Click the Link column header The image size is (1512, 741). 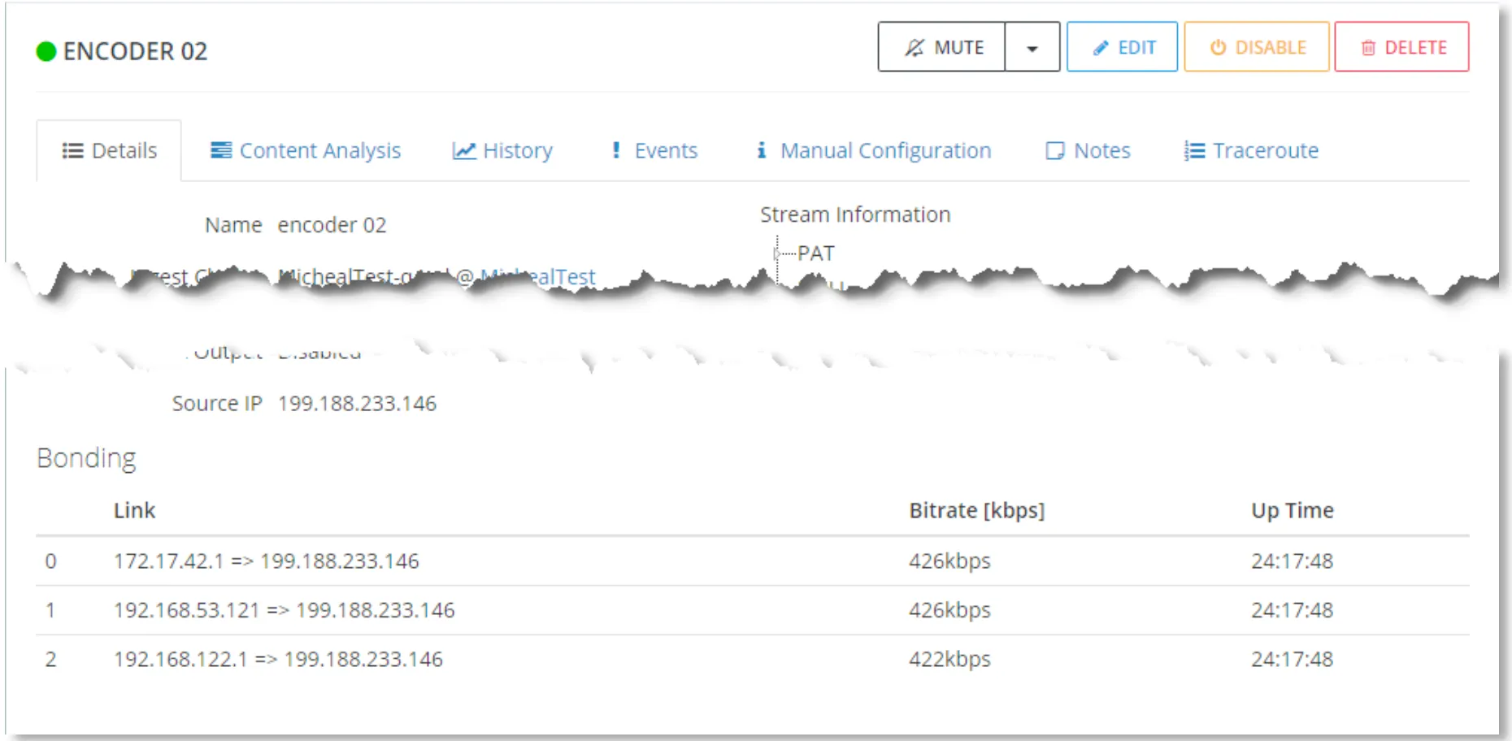coord(134,510)
